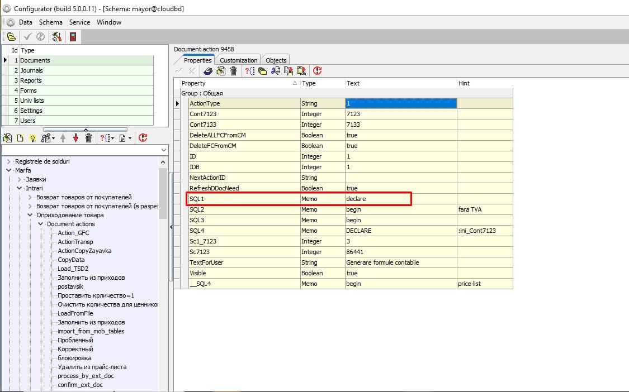Switch to the Objects tab
The height and width of the screenshot is (392, 629).
pyautogui.click(x=276, y=60)
